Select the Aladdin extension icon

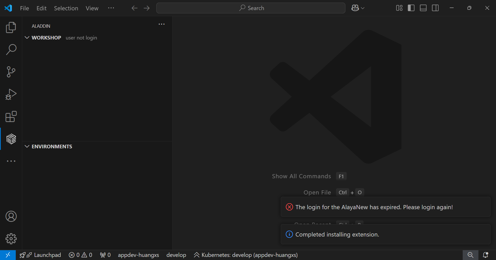coord(11,139)
